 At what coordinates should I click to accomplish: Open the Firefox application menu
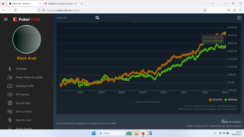click(x=240, y=10)
